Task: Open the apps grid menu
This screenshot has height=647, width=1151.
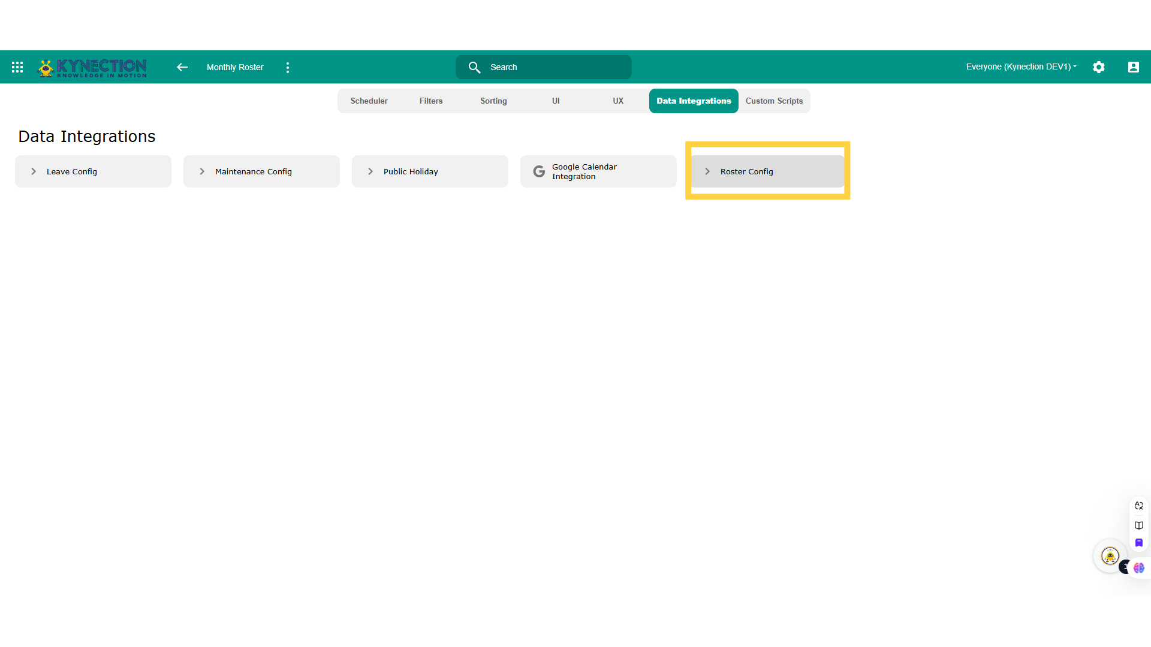Action: coord(17,67)
